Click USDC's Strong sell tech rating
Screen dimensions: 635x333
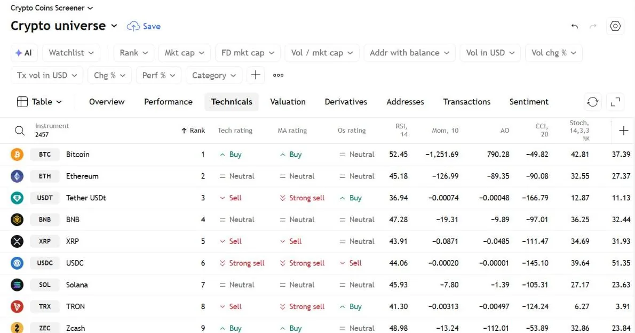(242, 263)
